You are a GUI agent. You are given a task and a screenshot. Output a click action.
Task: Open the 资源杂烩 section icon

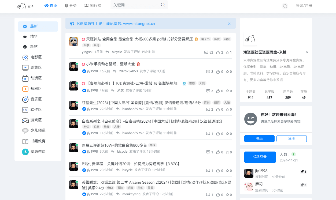coord(25,152)
